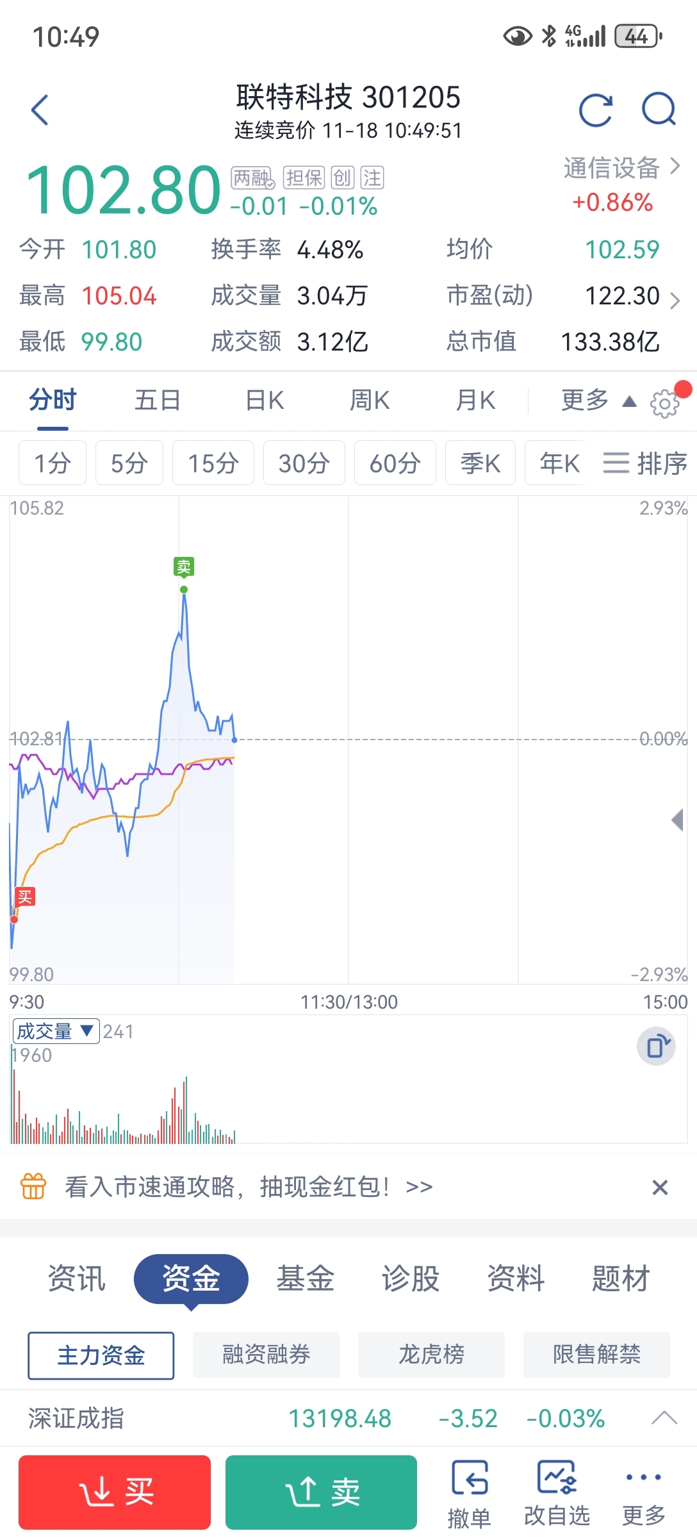Refresh the stock quote data

[595, 110]
